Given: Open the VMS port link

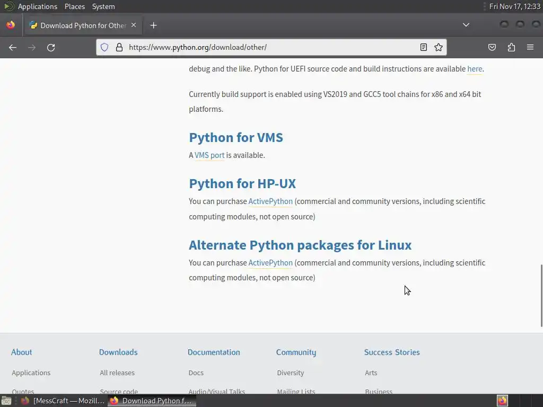Looking at the screenshot, I should (209, 155).
